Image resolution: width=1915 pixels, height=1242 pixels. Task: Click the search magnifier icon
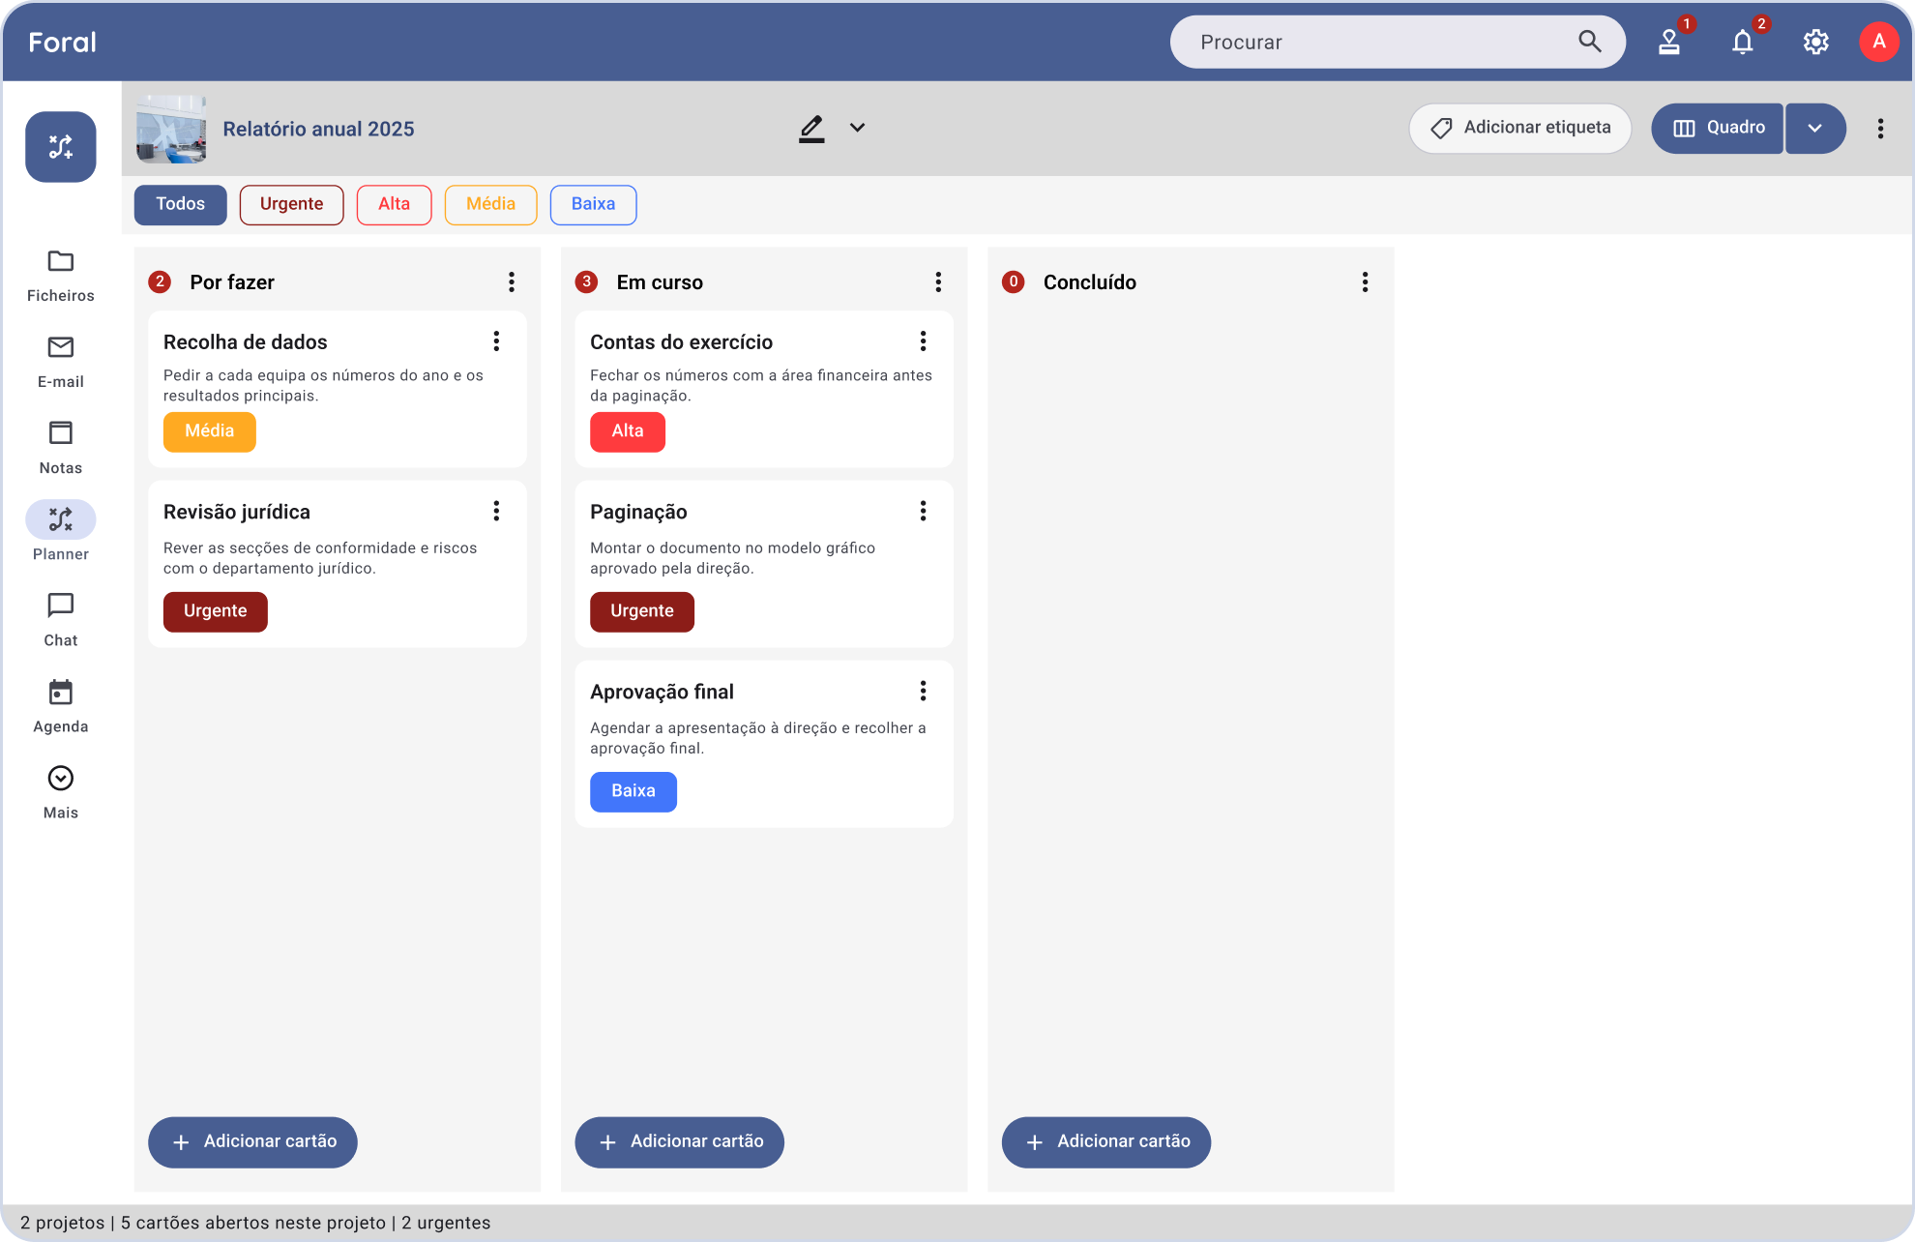point(1589,42)
